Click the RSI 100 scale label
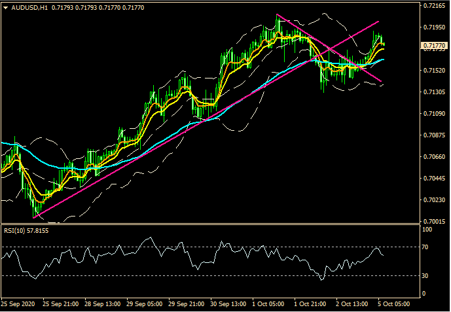 coord(427,230)
